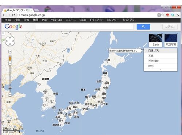Click the zoom in plus button
Image resolution: width=182 pixels, height=135 pixels.
tap(10, 63)
